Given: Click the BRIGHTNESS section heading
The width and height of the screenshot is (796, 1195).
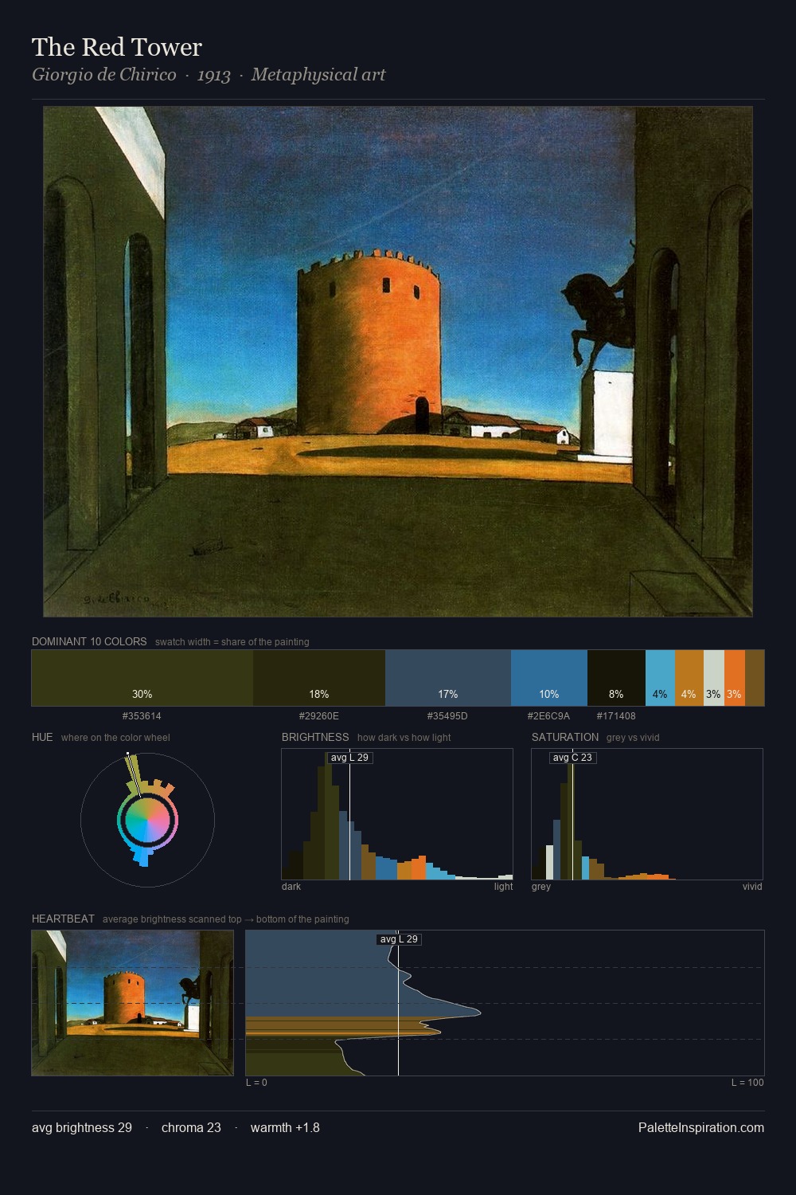Looking at the screenshot, I should [315, 737].
